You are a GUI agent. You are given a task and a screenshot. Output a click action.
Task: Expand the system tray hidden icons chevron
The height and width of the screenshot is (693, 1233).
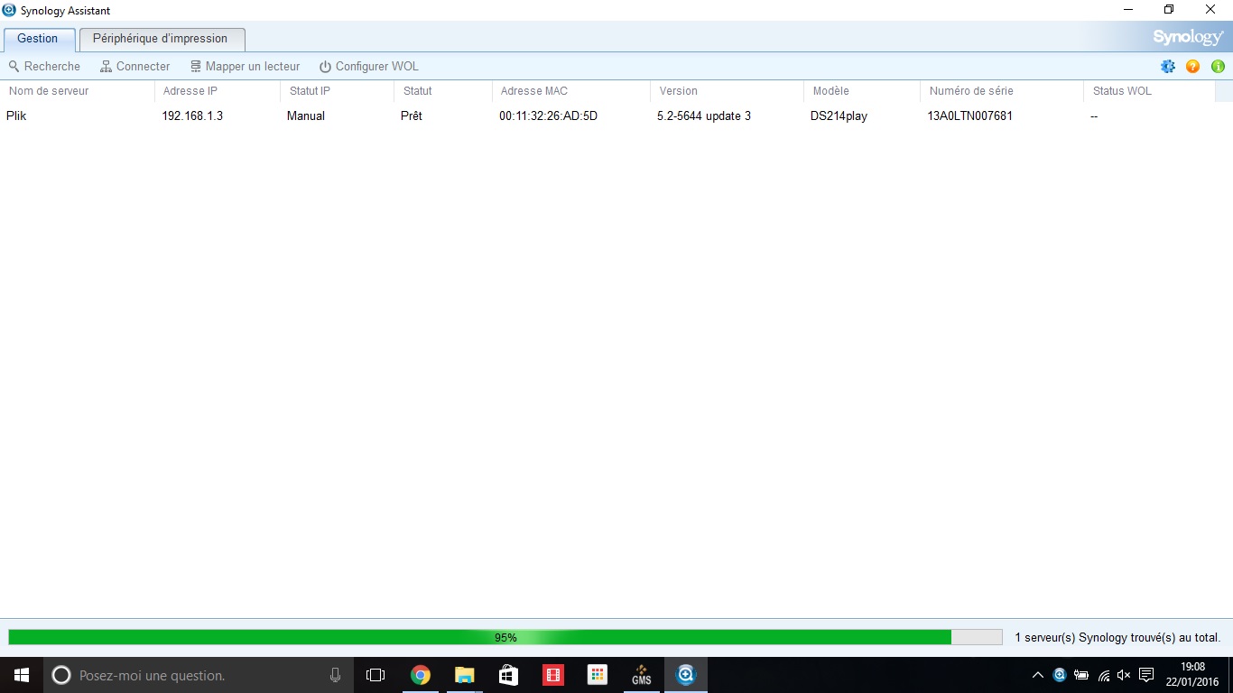point(1038,675)
